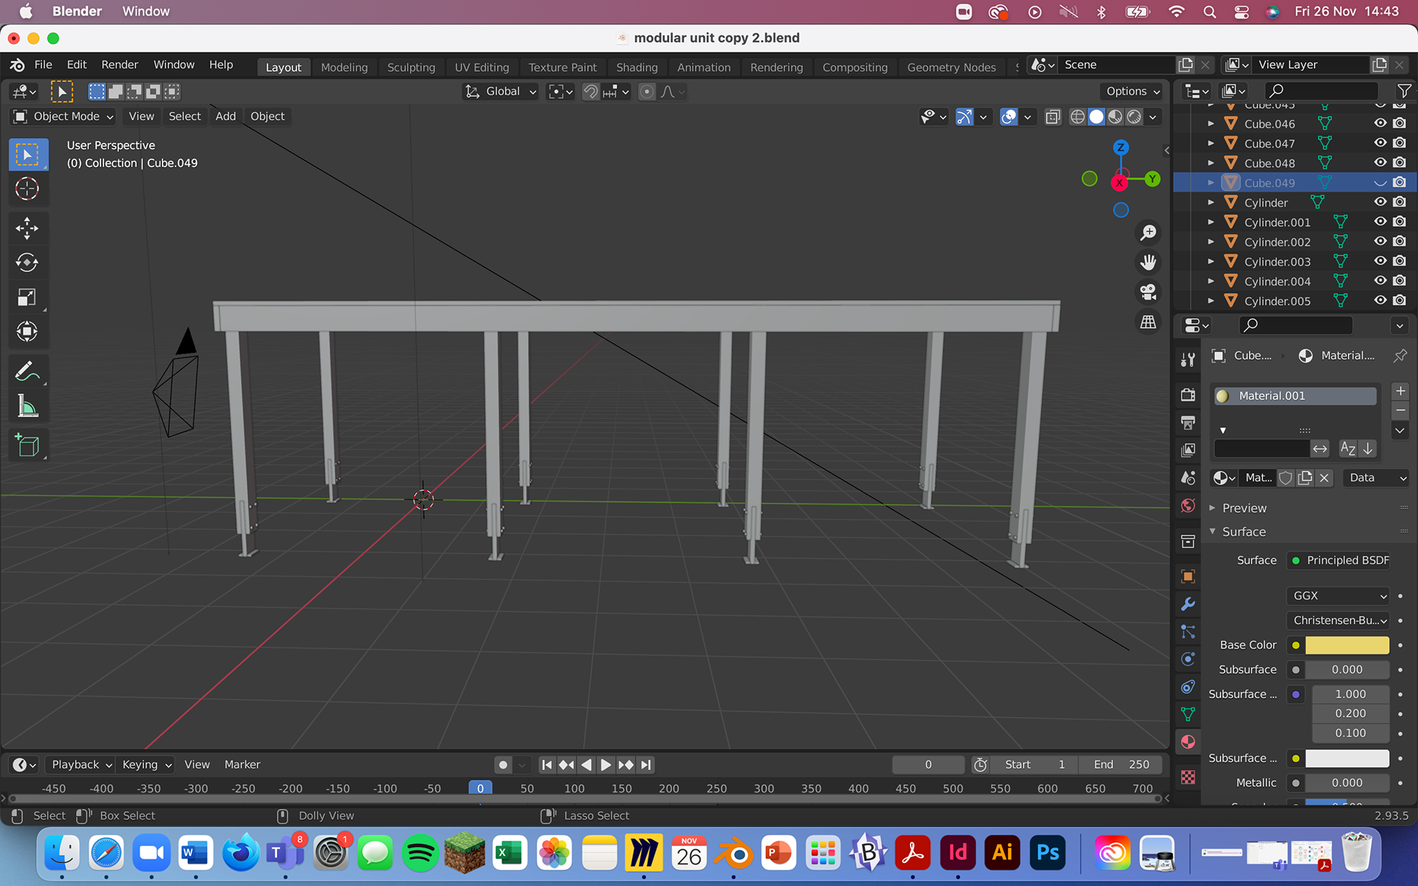The height and width of the screenshot is (886, 1418).
Task: Click the yellow Base Color swatch
Action: point(1346,645)
